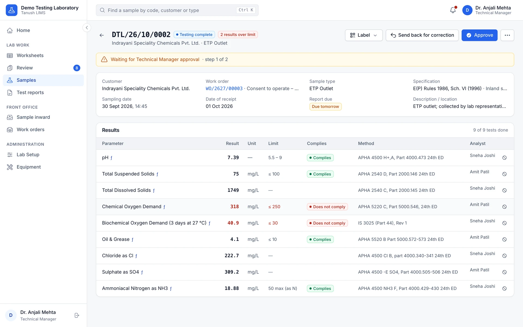Go to Sample inward
This screenshot has width=523, height=327.
point(43,117)
